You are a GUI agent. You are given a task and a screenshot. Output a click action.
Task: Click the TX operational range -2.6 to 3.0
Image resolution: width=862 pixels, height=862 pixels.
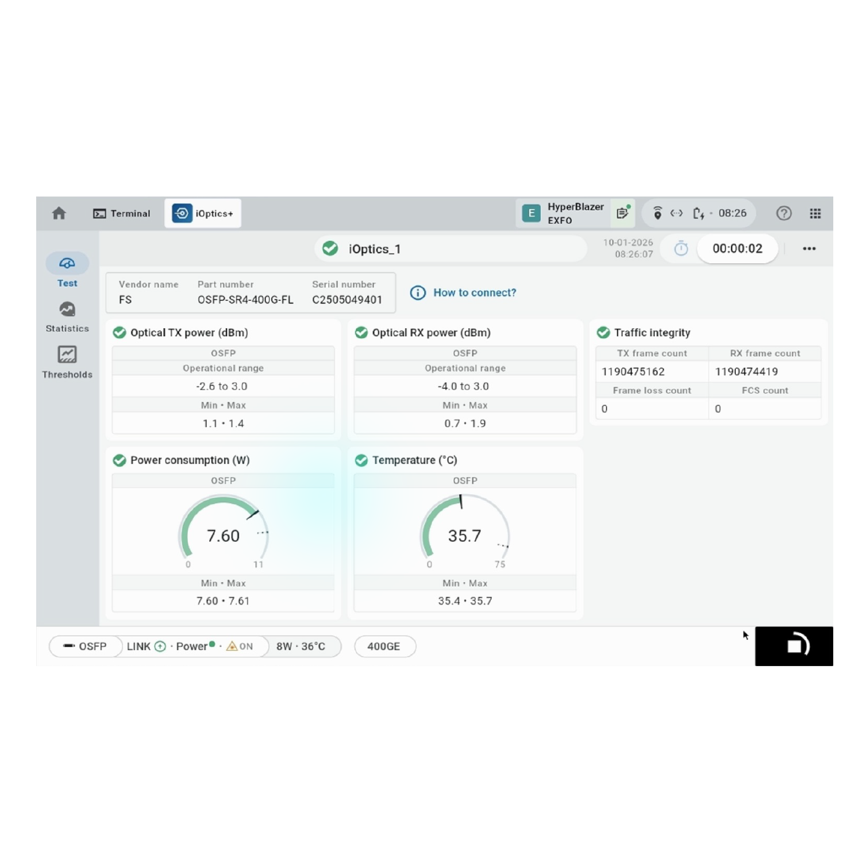[222, 386]
